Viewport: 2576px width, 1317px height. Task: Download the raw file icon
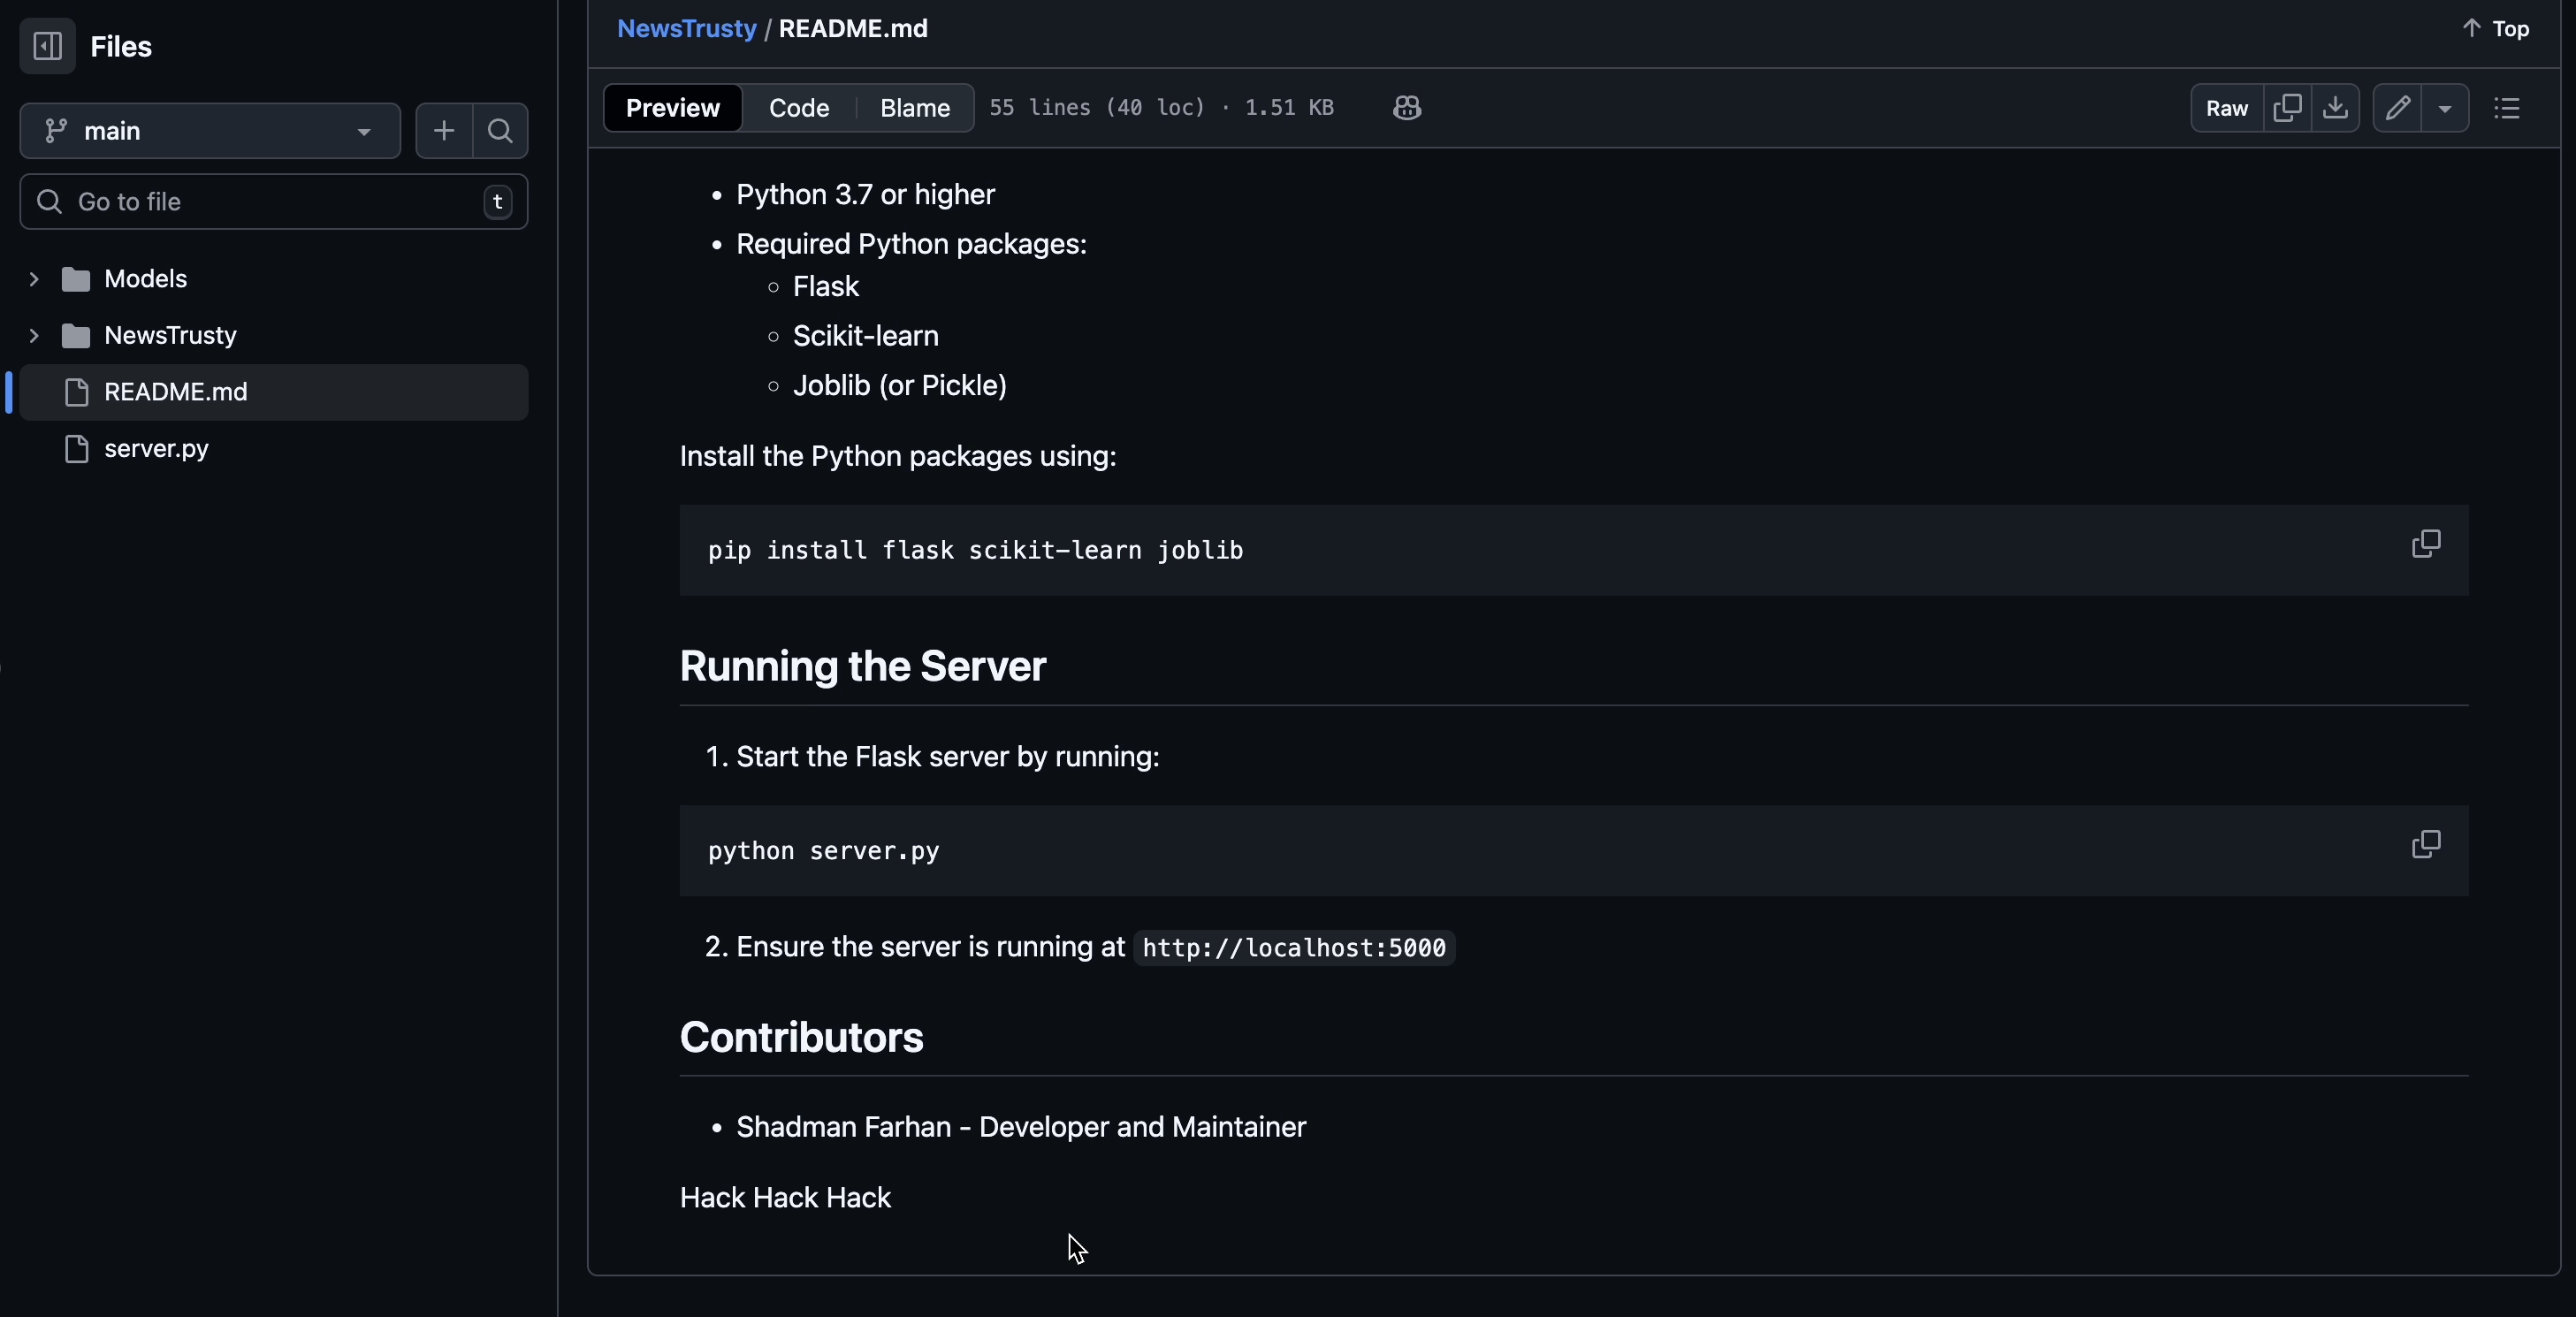click(x=2335, y=108)
